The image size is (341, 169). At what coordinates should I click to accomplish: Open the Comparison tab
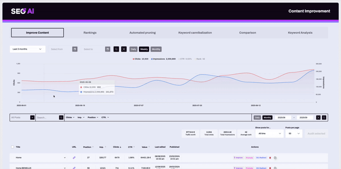(248, 33)
